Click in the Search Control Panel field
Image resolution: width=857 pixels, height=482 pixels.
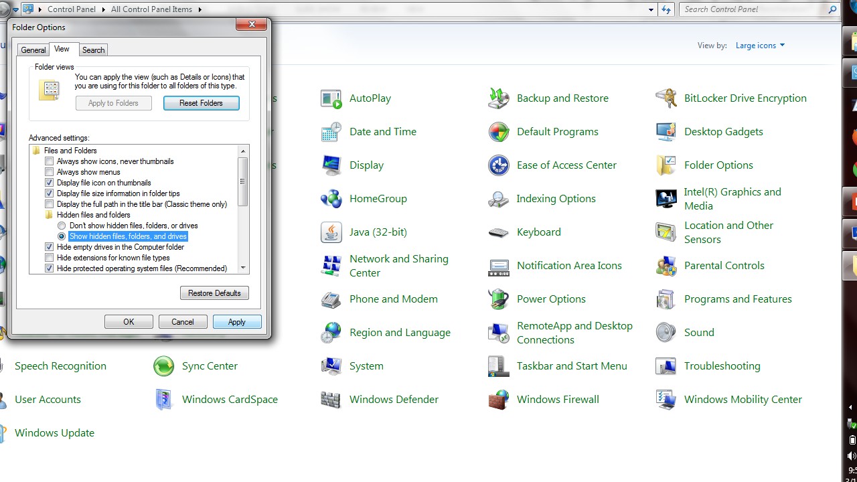click(x=753, y=9)
